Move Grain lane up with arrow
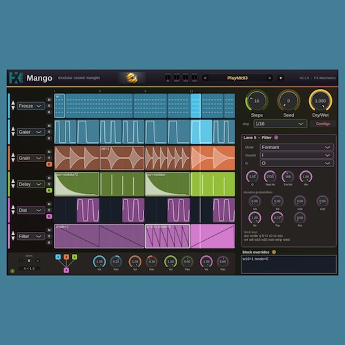The image size is (345, 345). (13, 155)
